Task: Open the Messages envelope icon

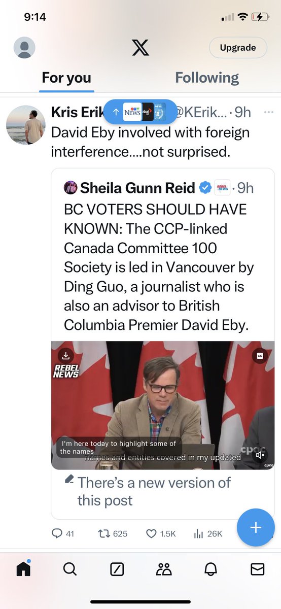Action: (258, 570)
